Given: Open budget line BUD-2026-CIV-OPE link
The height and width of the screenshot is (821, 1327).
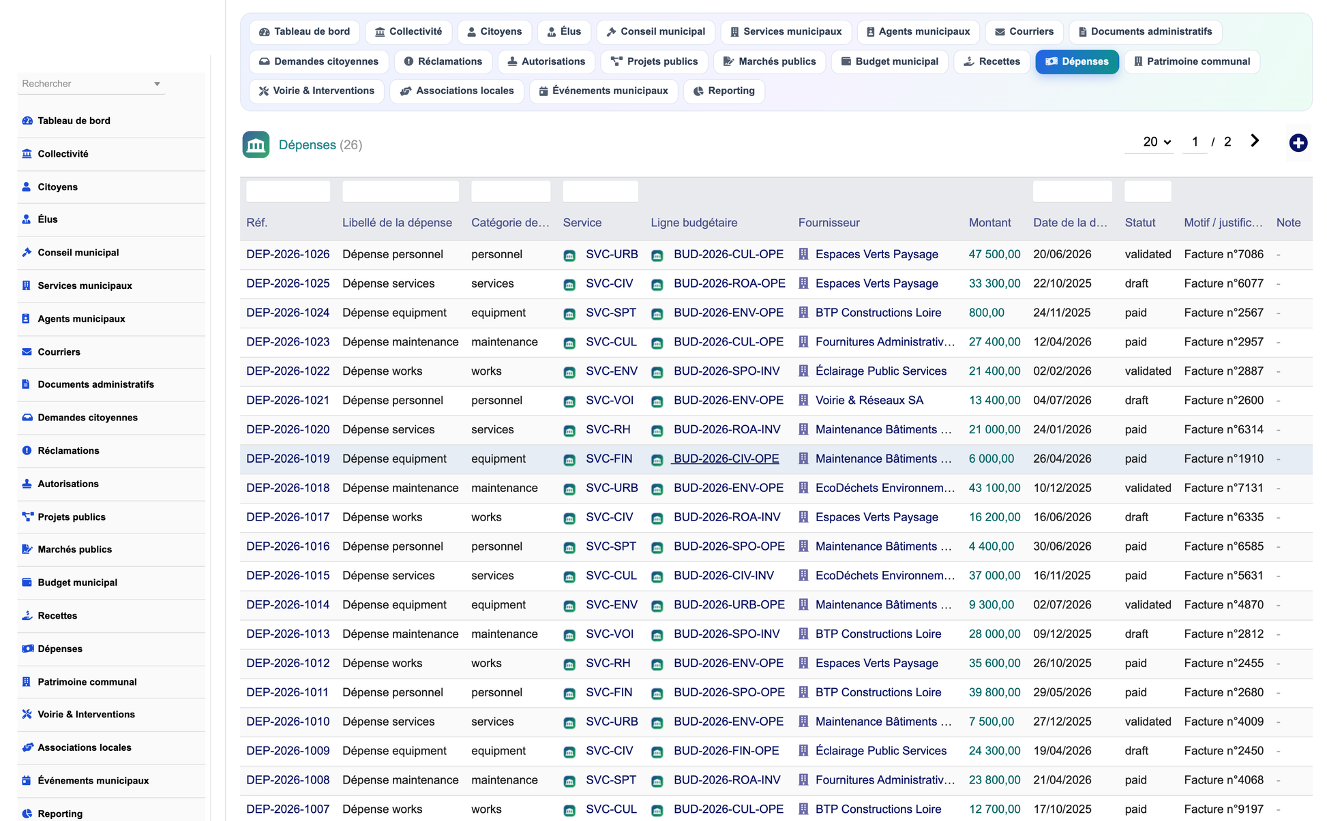Looking at the screenshot, I should pyautogui.click(x=726, y=459).
